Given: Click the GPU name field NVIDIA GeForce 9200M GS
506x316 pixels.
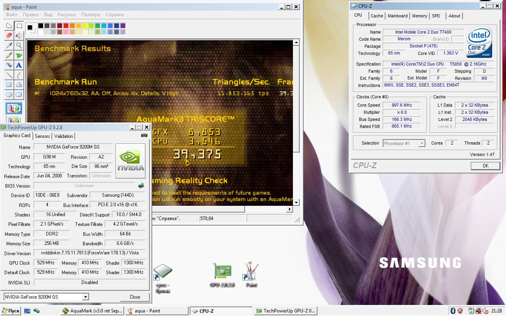Looking at the screenshot, I should [x=74, y=147].
